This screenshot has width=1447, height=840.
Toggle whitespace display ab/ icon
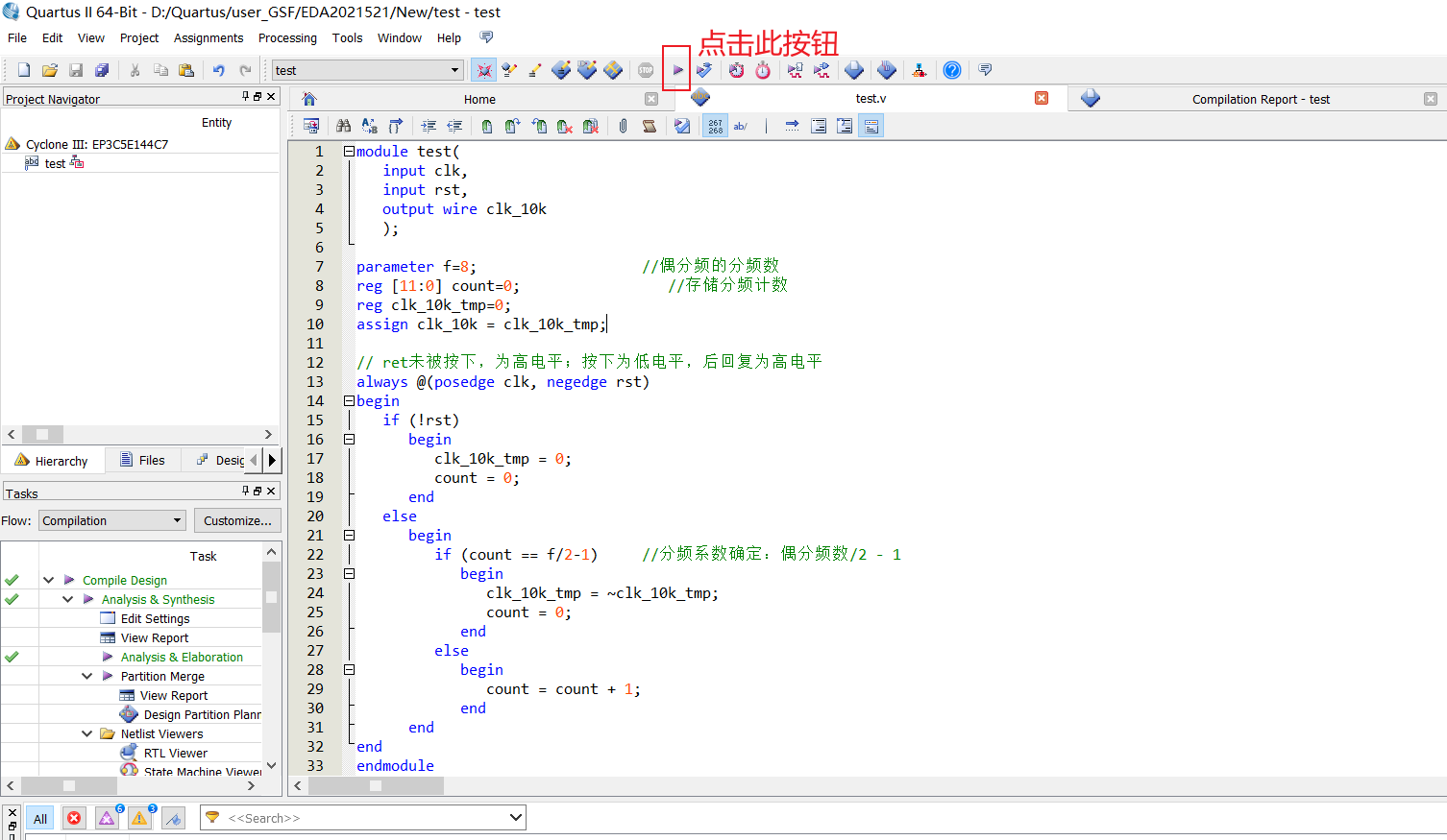tap(741, 126)
